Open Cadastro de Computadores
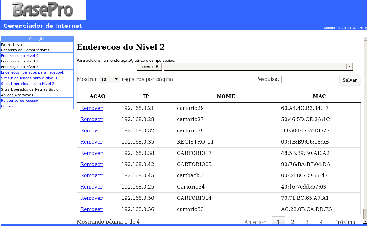 coord(25,50)
